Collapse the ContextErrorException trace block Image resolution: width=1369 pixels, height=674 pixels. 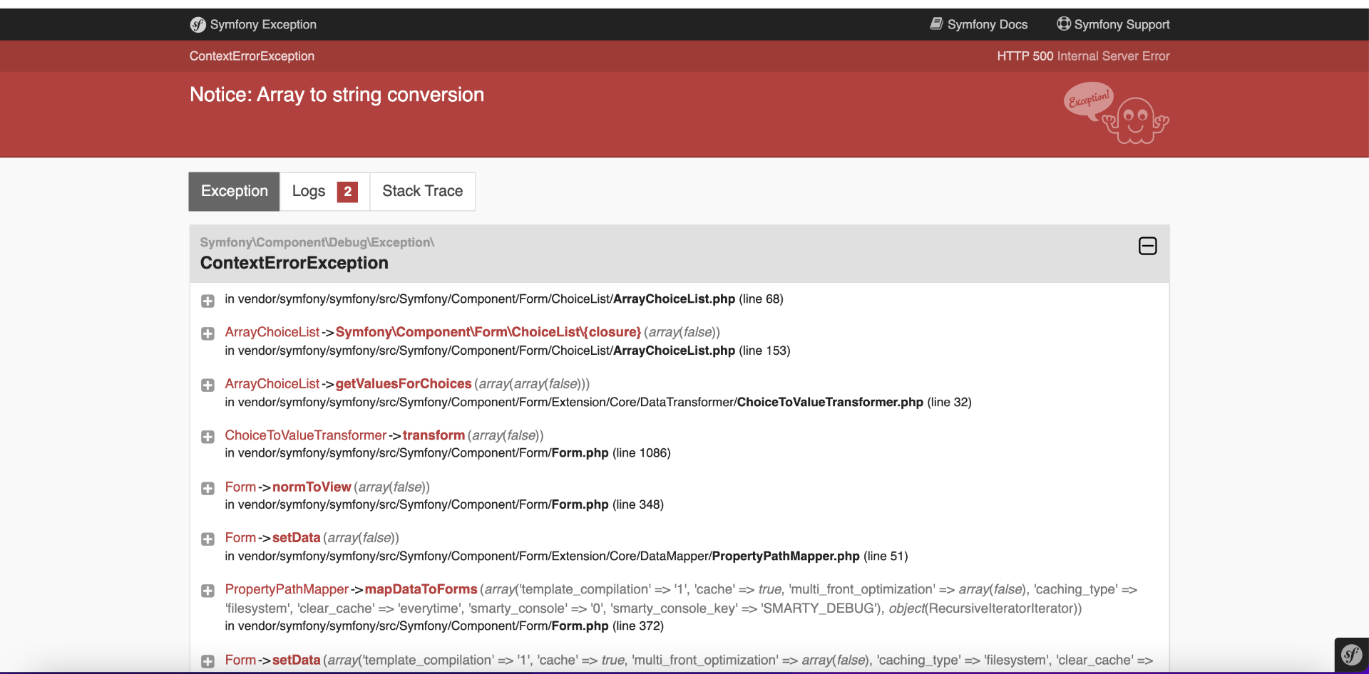pos(1147,246)
